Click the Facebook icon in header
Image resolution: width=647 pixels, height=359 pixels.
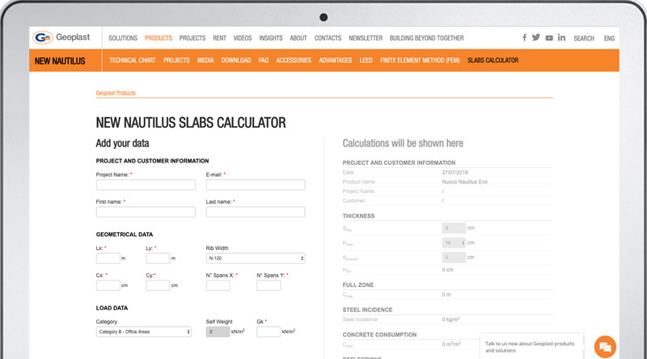coord(524,38)
